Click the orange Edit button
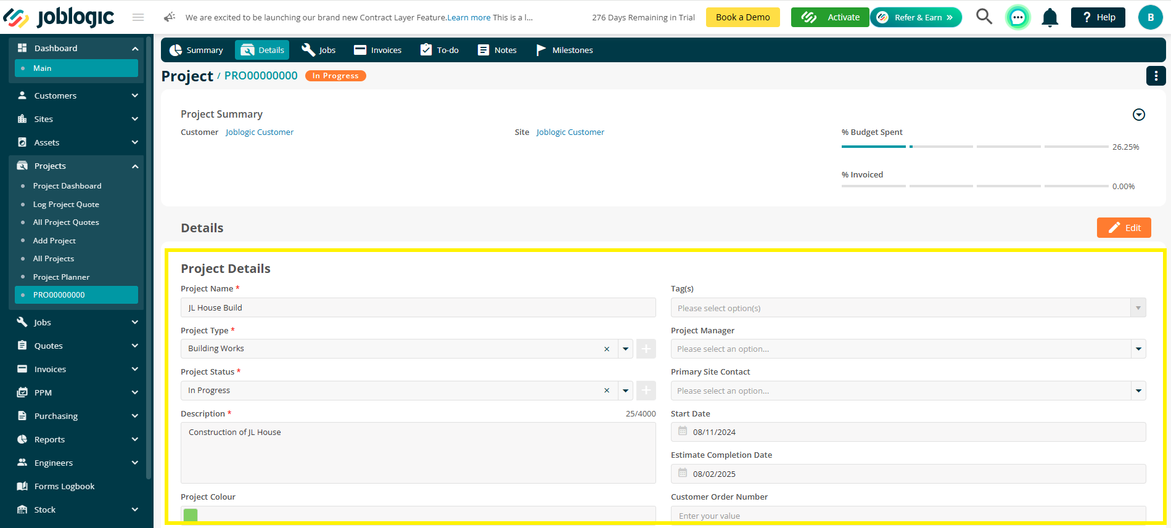Screen dimensions: 1171x528 click(1124, 227)
